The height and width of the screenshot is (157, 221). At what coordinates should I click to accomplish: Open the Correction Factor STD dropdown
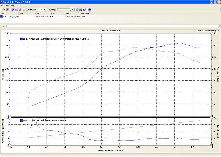(x=45, y=9)
